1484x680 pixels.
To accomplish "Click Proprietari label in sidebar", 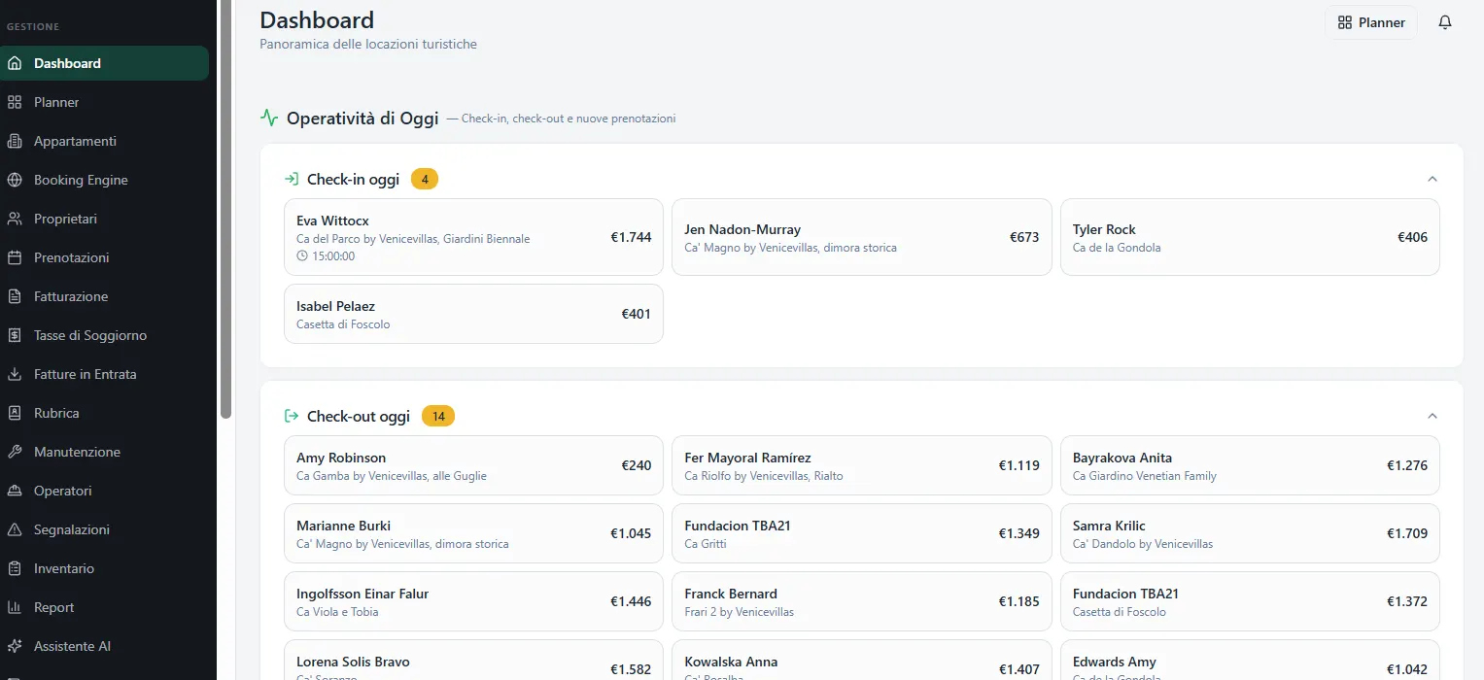I will point(65,219).
